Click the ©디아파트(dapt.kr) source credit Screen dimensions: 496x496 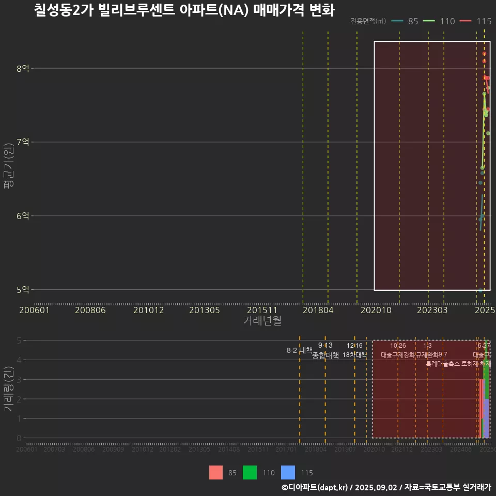click(314, 487)
